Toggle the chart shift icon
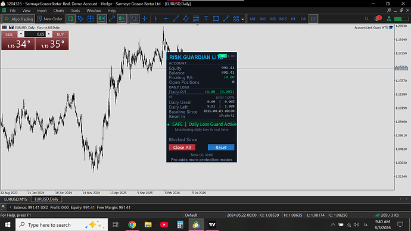This screenshot has width=411, height=231. click(122, 19)
